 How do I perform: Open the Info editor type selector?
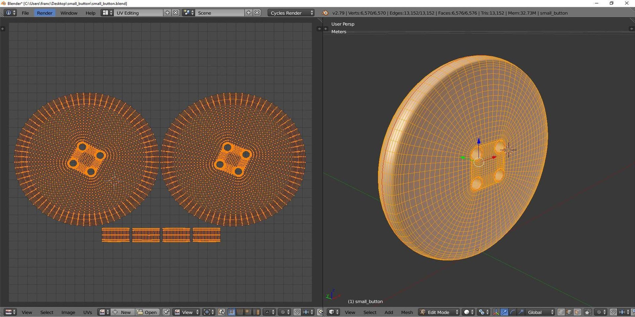tap(10, 13)
